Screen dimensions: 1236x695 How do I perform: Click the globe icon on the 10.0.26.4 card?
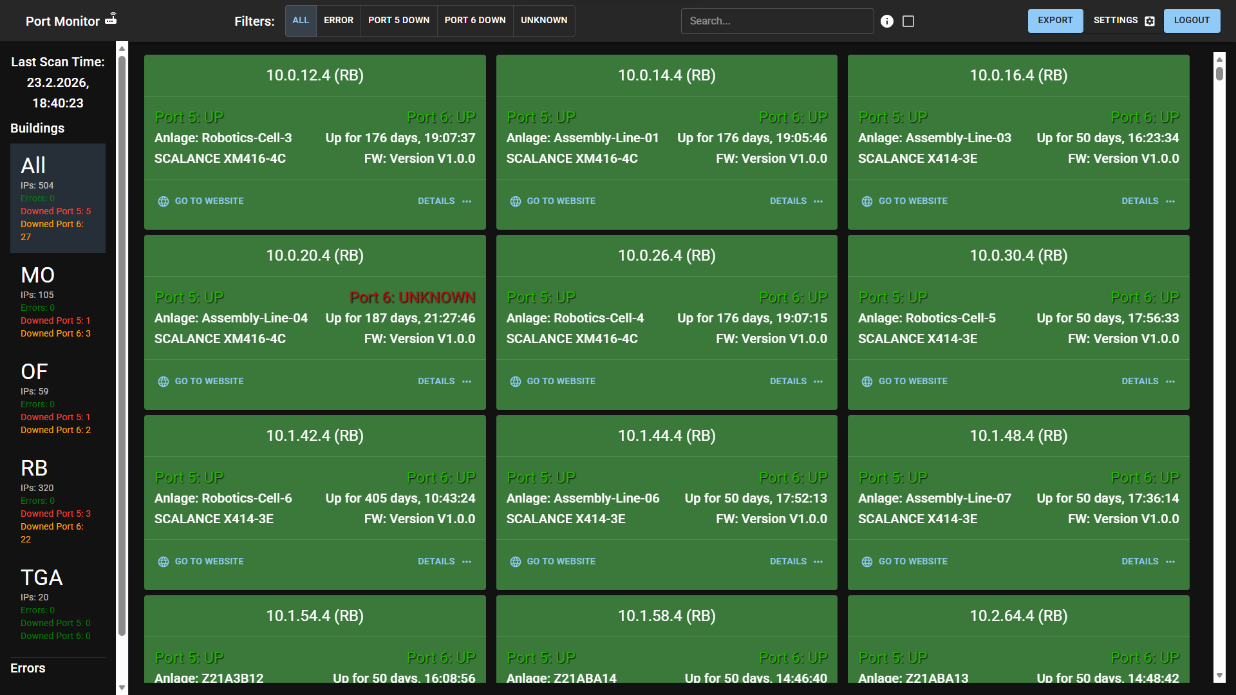pos(515,381)
